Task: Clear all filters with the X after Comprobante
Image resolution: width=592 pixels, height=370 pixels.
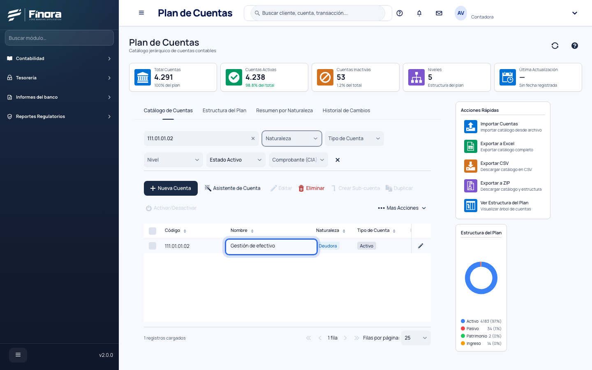Action: coord(338,160)
